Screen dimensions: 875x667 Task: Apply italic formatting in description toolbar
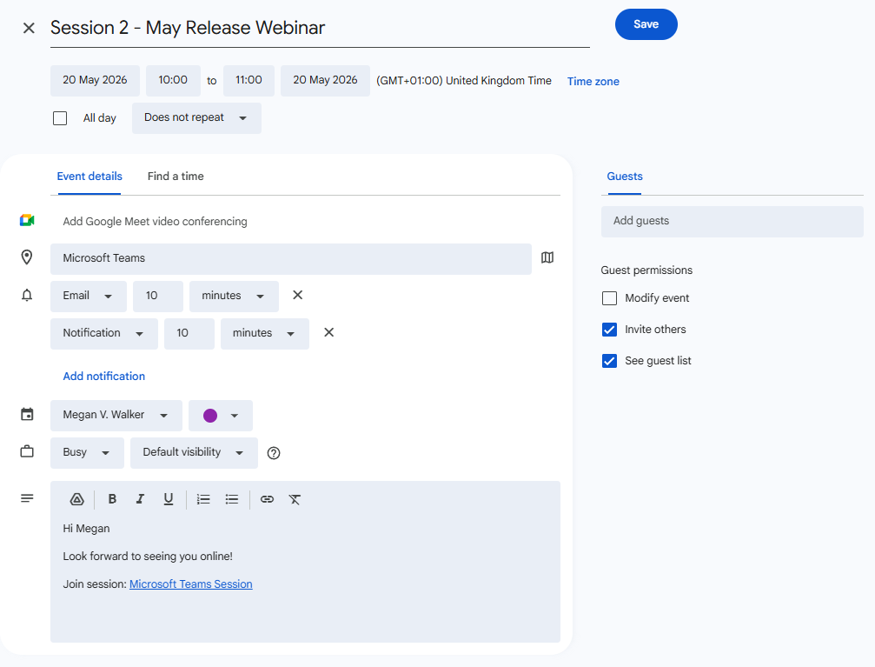(x=140, y=499)
